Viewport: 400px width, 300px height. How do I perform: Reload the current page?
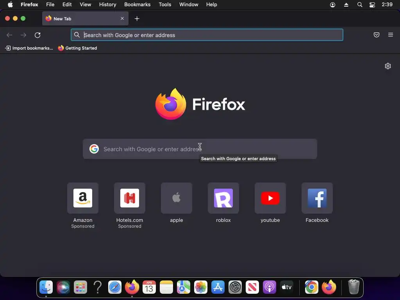coord(37,35)
